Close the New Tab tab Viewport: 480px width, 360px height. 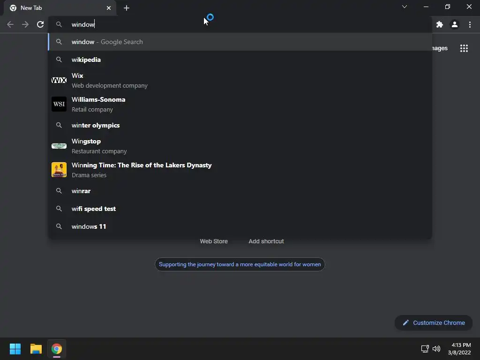109,8
